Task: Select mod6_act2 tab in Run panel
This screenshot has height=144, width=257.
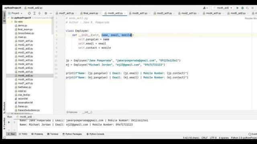Action: point(26,117)
